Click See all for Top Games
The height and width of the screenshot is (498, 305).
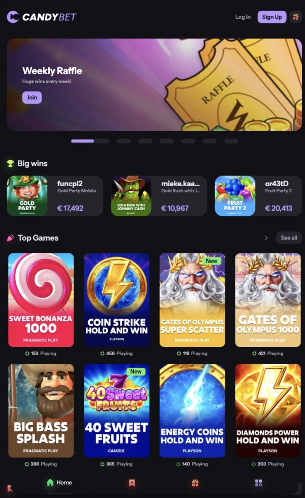point(289,238)
